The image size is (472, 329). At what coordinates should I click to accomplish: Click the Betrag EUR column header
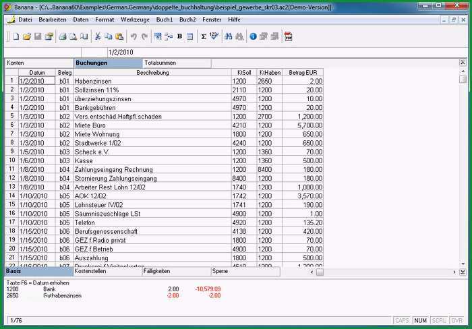[x=303, y=73]
